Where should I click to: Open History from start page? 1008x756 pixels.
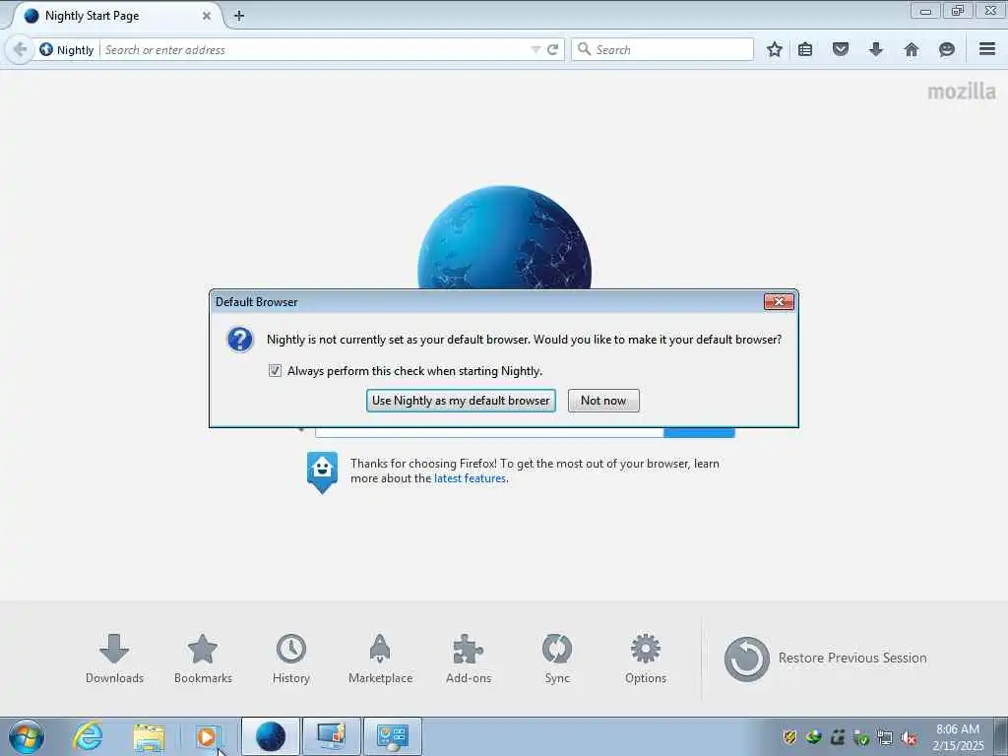pos(291,659)
